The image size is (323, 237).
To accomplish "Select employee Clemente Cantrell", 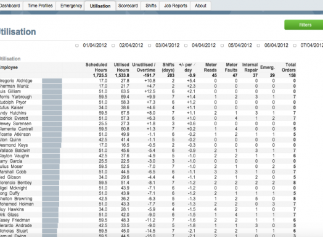I will click(17, 129).
